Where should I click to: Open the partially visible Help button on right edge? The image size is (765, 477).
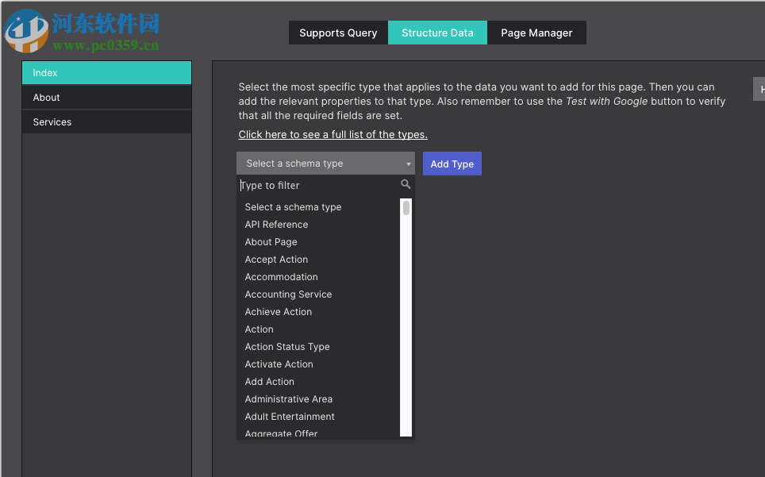click(x=759, y=88)
